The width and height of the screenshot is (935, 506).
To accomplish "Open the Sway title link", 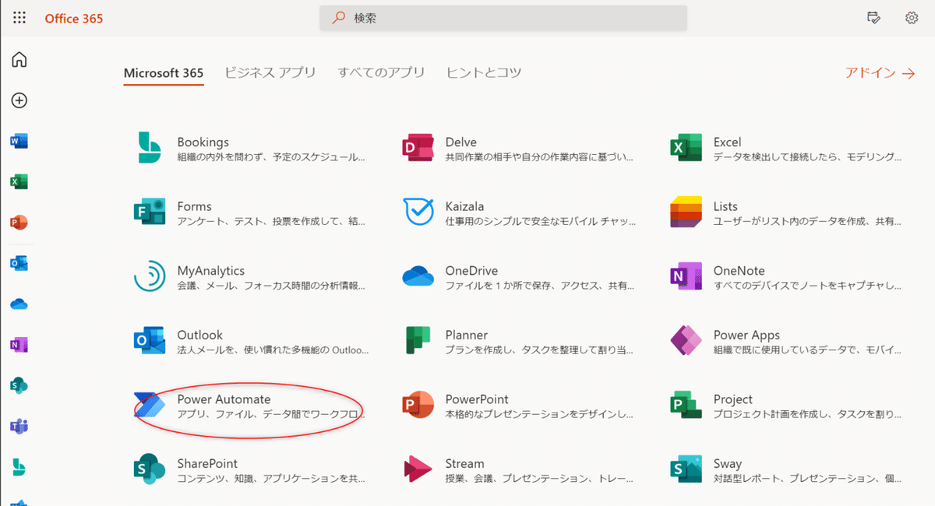I will click(728, 464).
